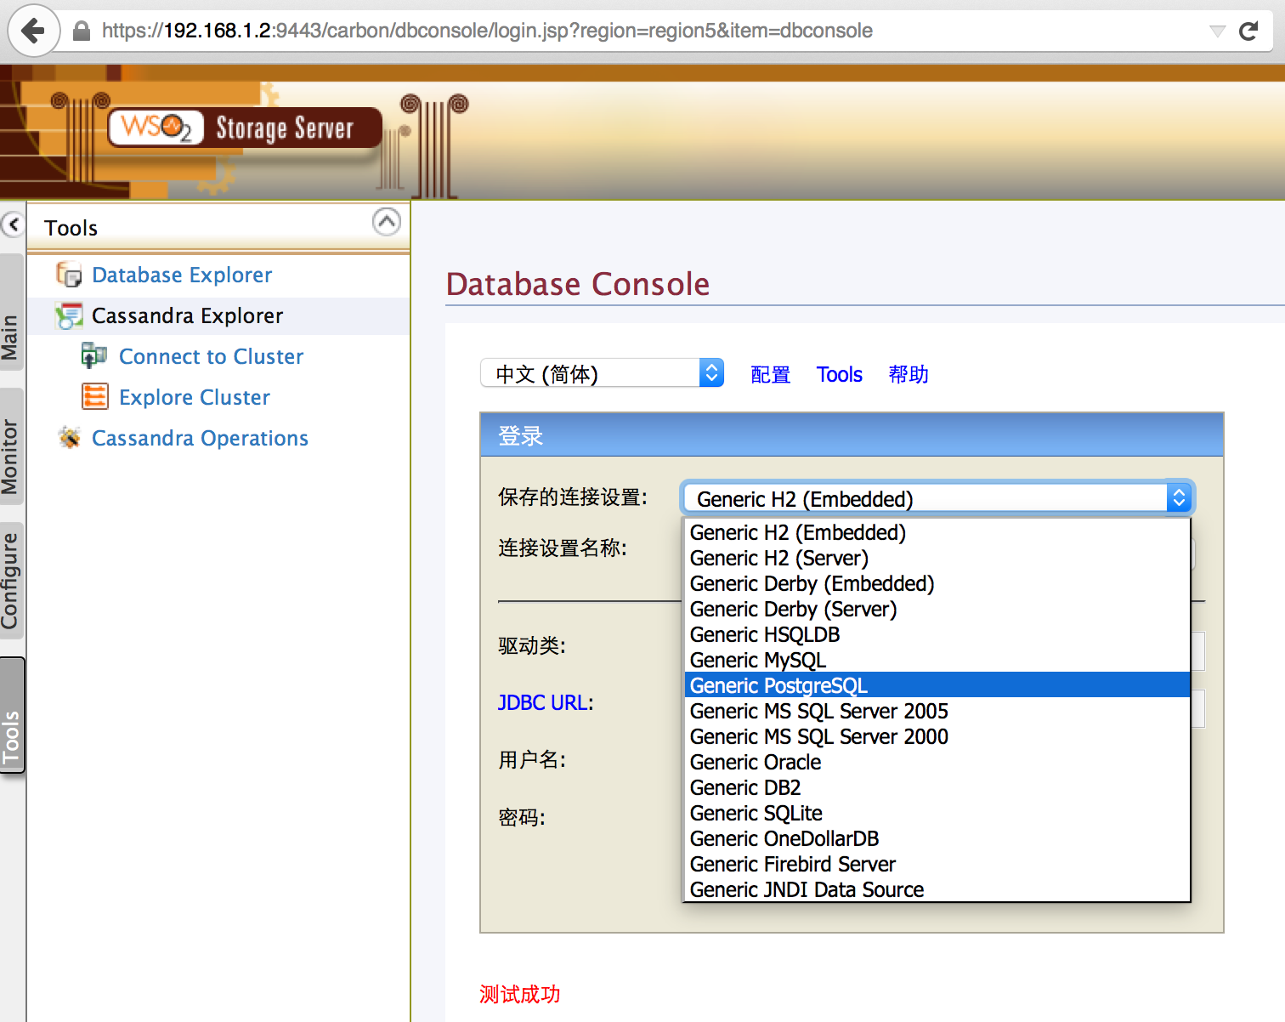Open the language dropdown 中文 (简体)
Image resolution: width=1285 pixels, height=1022 pixels.
[602, 373]
